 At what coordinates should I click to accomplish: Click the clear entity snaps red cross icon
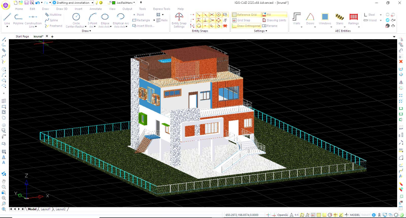[x=225, y=26]
